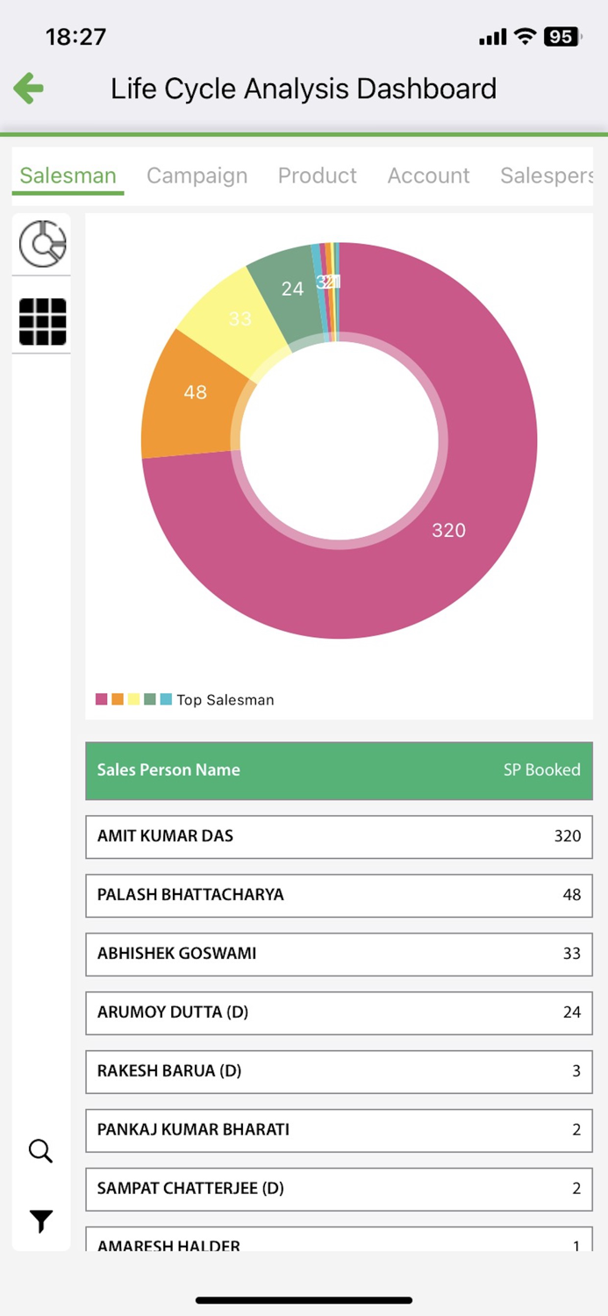608x1316 pixels.
Task: Tap the battery indicator showing 95
Action: coord(561,37)
